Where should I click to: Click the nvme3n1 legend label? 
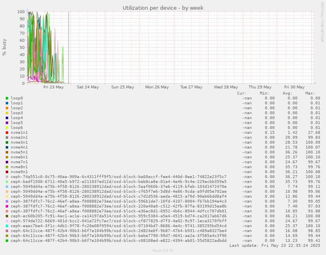(19, 142)
